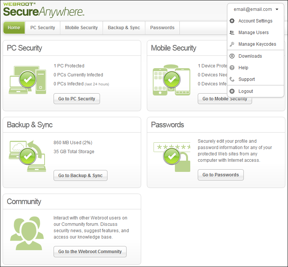The height and width of the screenshot is (267, 288).
Task: Click the PC Security computers status icon
Action: coord(27,80)
